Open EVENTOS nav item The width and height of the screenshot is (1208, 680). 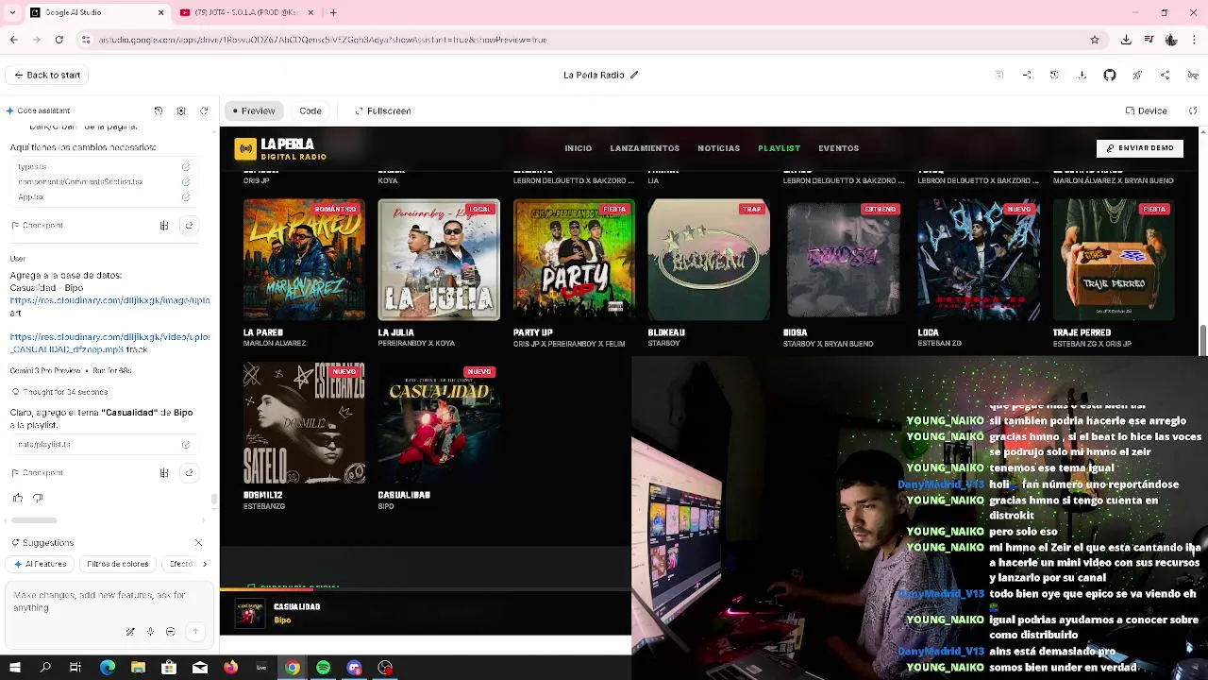coord(839,148)
